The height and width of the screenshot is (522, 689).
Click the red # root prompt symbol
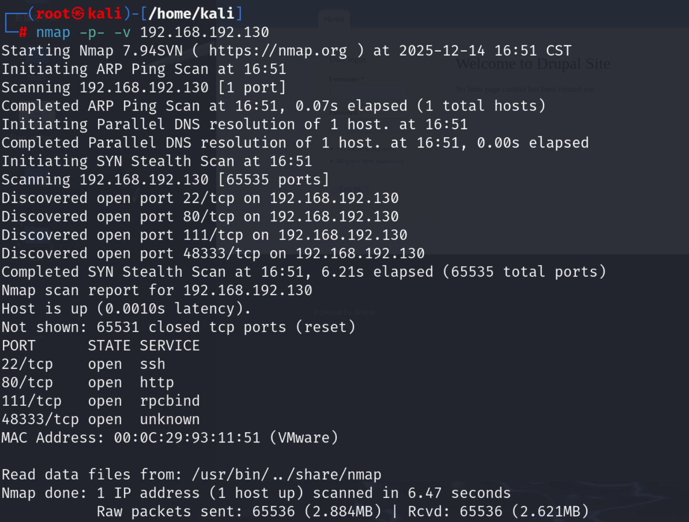coord(23,32)
